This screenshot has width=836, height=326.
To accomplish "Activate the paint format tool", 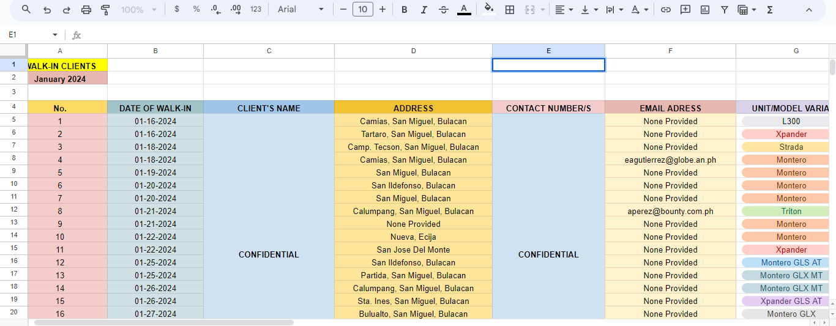I will [x=105, y=10].
